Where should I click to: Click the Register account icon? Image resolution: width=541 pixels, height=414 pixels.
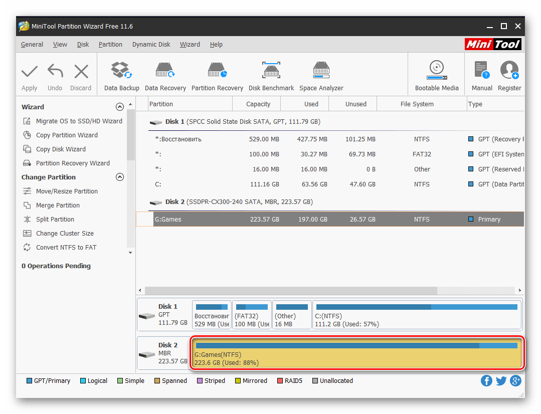(509, 76)
